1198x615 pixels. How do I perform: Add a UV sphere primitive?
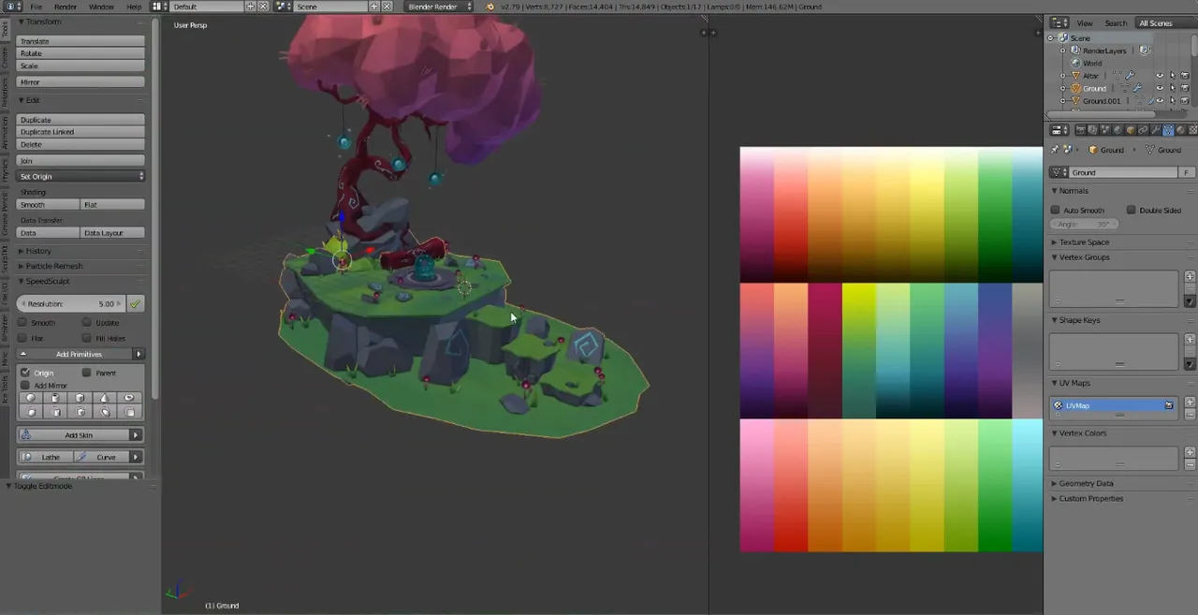coord(31,398)
